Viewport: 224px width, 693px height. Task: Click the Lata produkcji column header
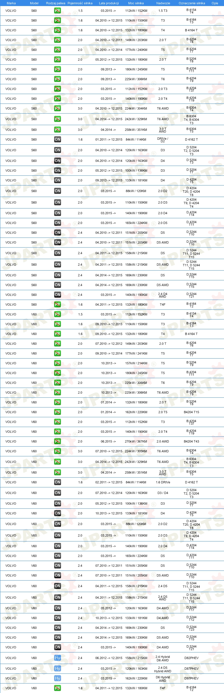click(109, 3)
